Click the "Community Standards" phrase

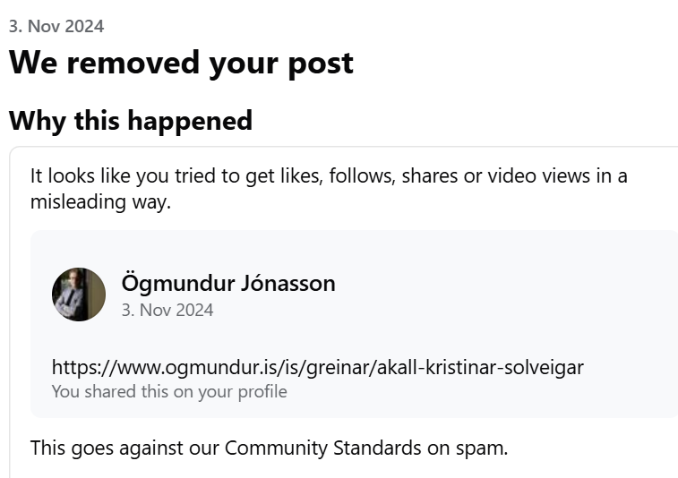click(x=323, y=448)
